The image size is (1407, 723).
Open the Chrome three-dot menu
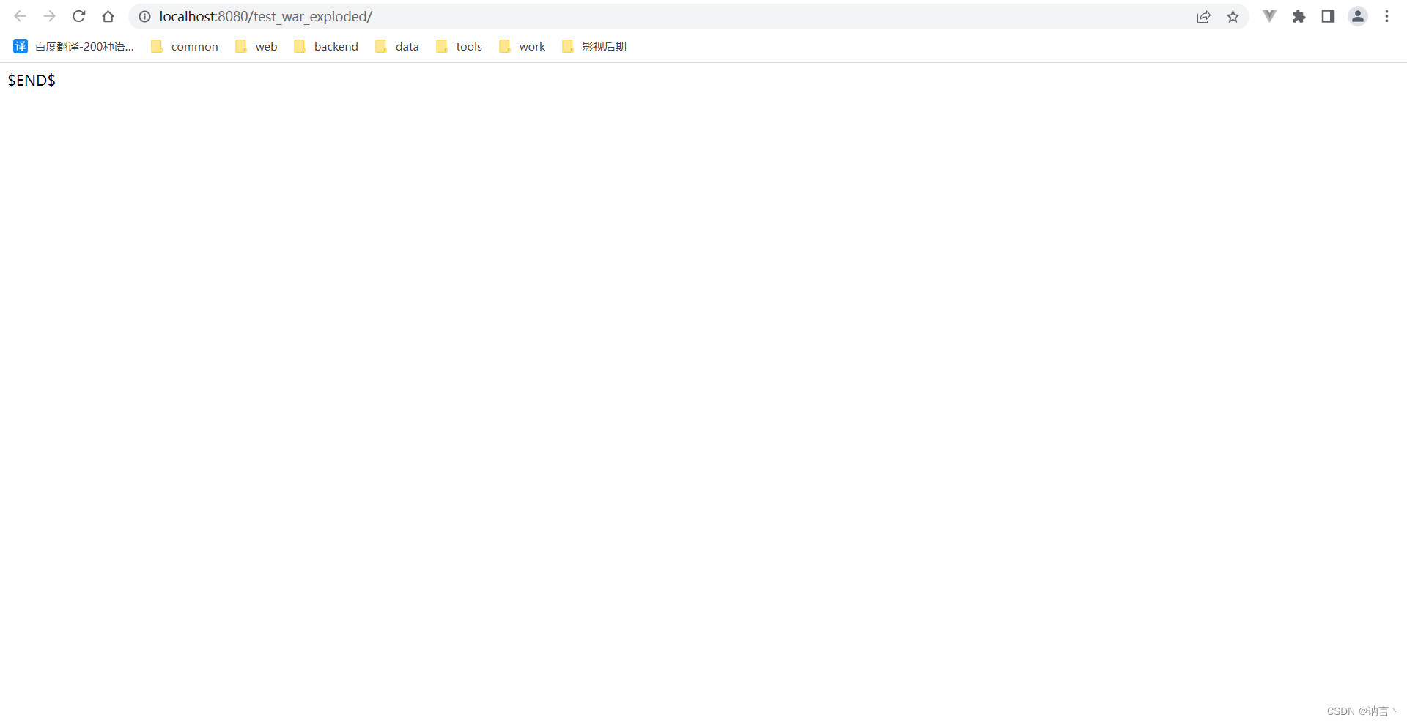[1386, 16]
